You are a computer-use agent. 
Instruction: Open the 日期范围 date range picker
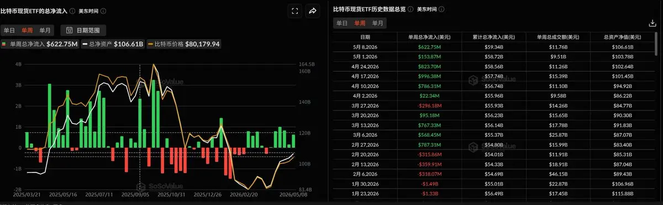tap(83, 30)
